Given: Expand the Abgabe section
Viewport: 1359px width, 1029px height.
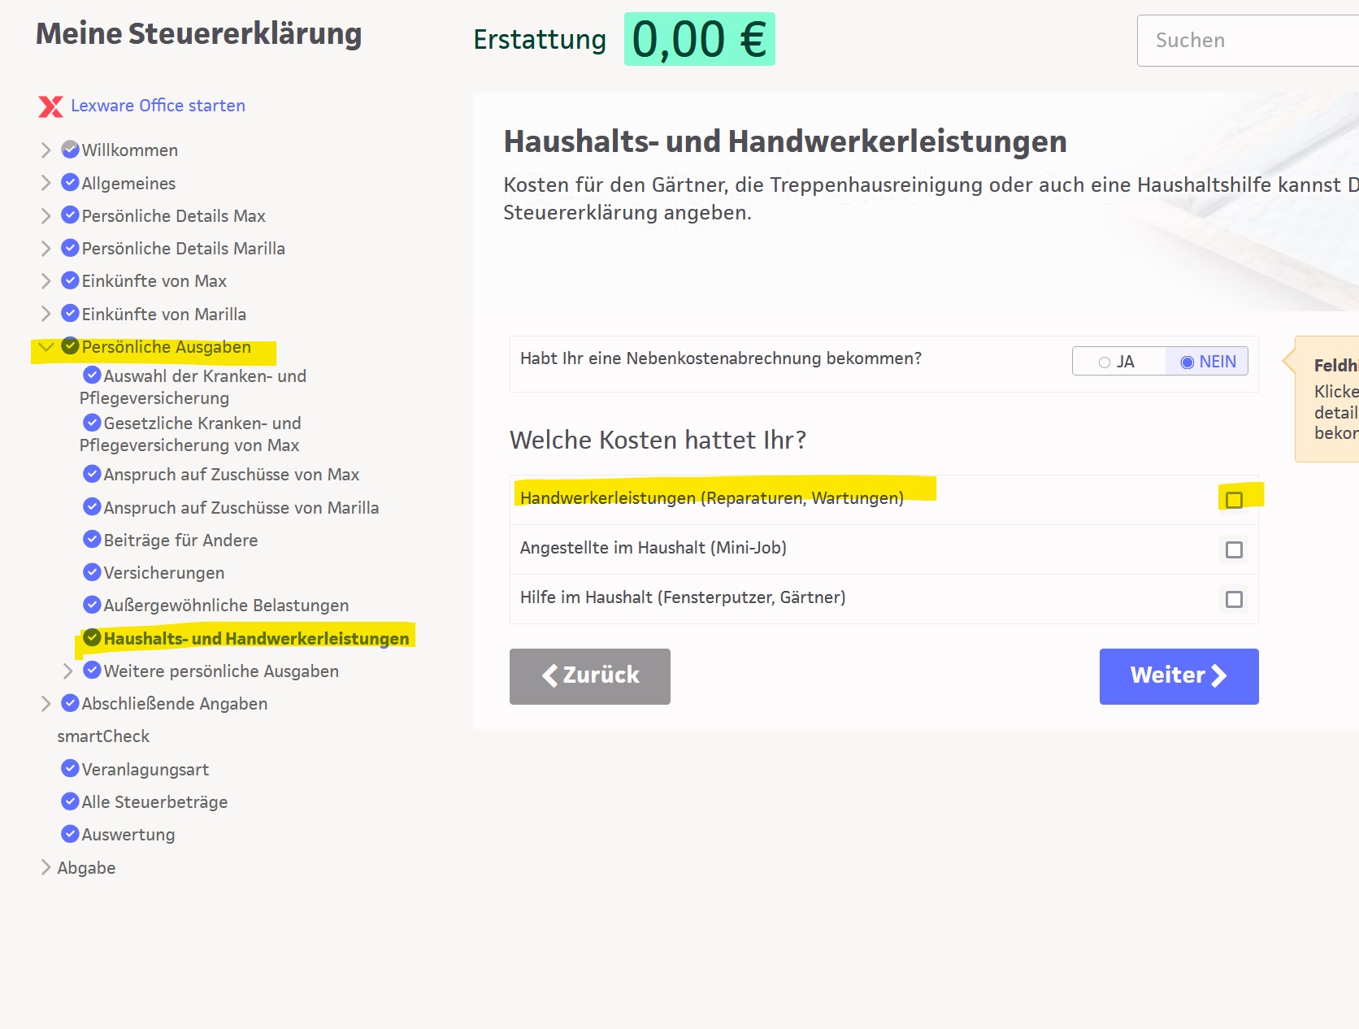Looking at the screenshot, I should (46, 867).
